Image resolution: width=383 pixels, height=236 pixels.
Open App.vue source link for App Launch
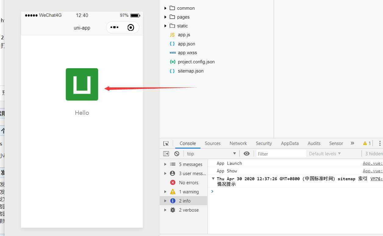pyautogui.click(x=373, y=164)
